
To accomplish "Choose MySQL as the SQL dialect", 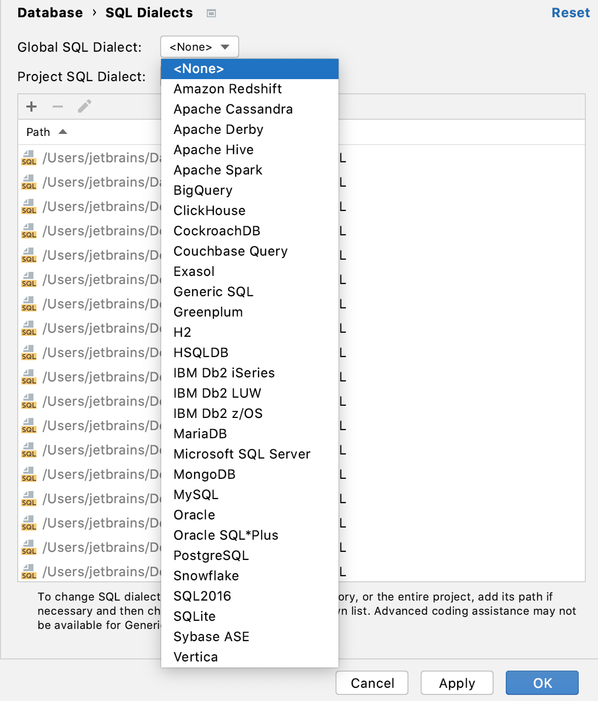I will 196,495.
